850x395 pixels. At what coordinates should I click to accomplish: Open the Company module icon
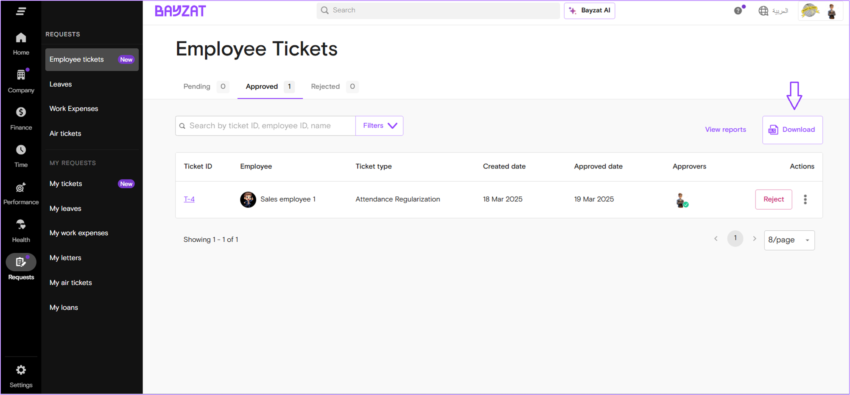[21, 81]
